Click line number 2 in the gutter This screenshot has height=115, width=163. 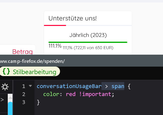tap(24, 94)
